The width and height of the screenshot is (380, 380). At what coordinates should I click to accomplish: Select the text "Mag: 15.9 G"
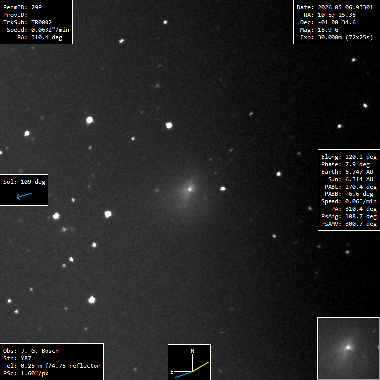tap(319, 30)
